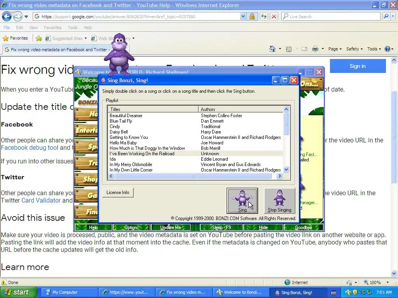Click the security lock icon
Image resolution: width=398 pixels, height=298 pixels.
252,17
